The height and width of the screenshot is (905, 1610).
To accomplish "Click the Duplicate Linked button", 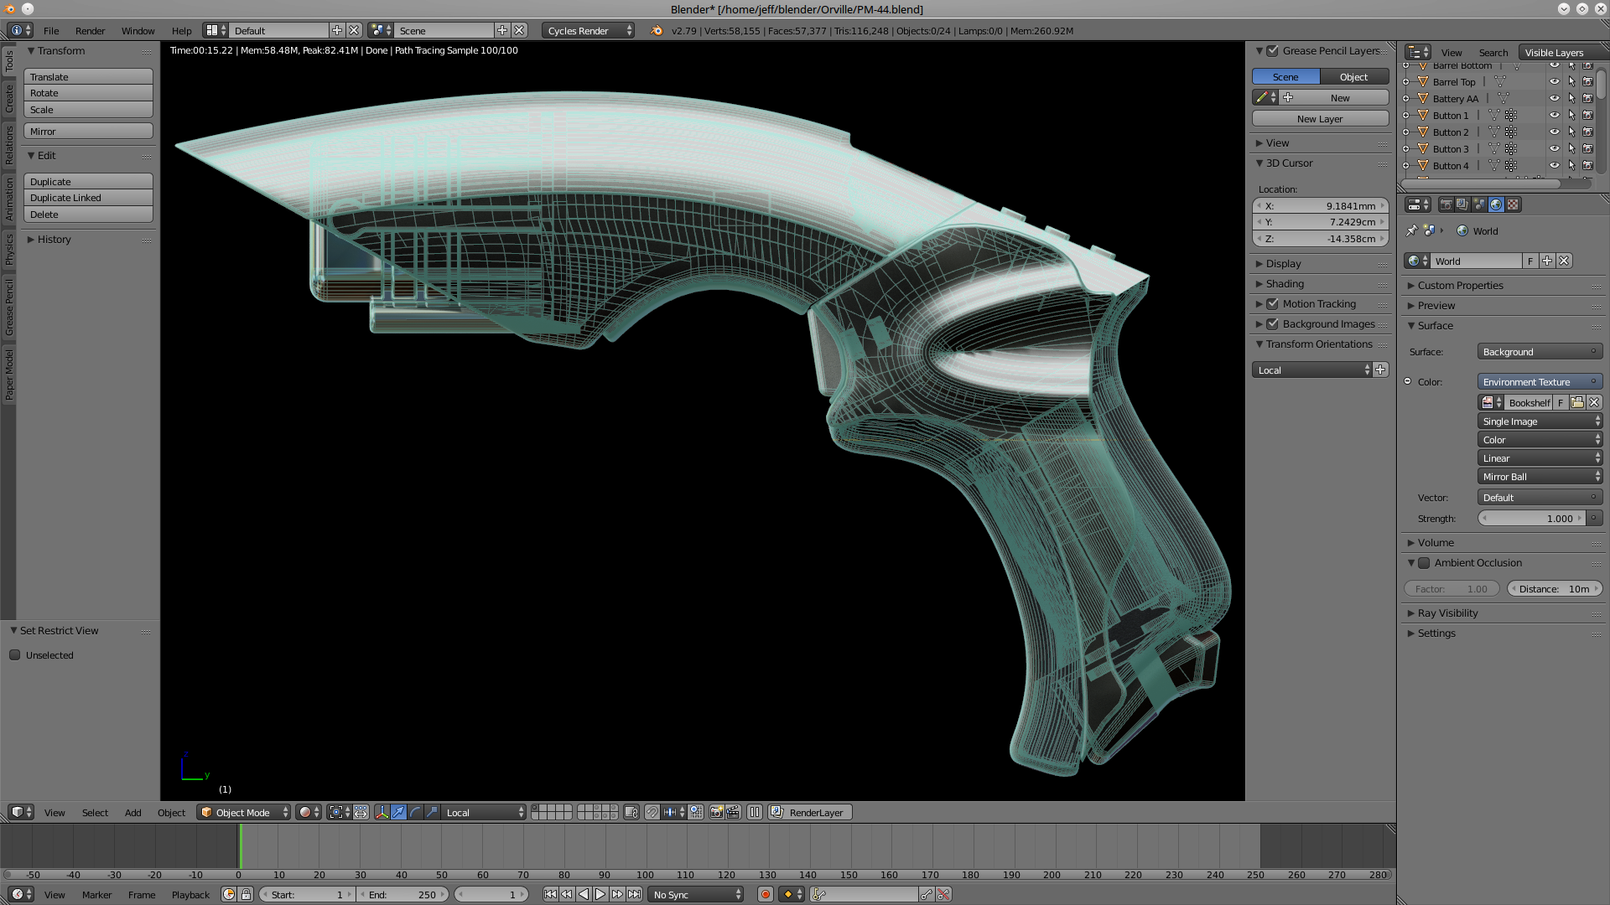I will (x=88, y=198).
